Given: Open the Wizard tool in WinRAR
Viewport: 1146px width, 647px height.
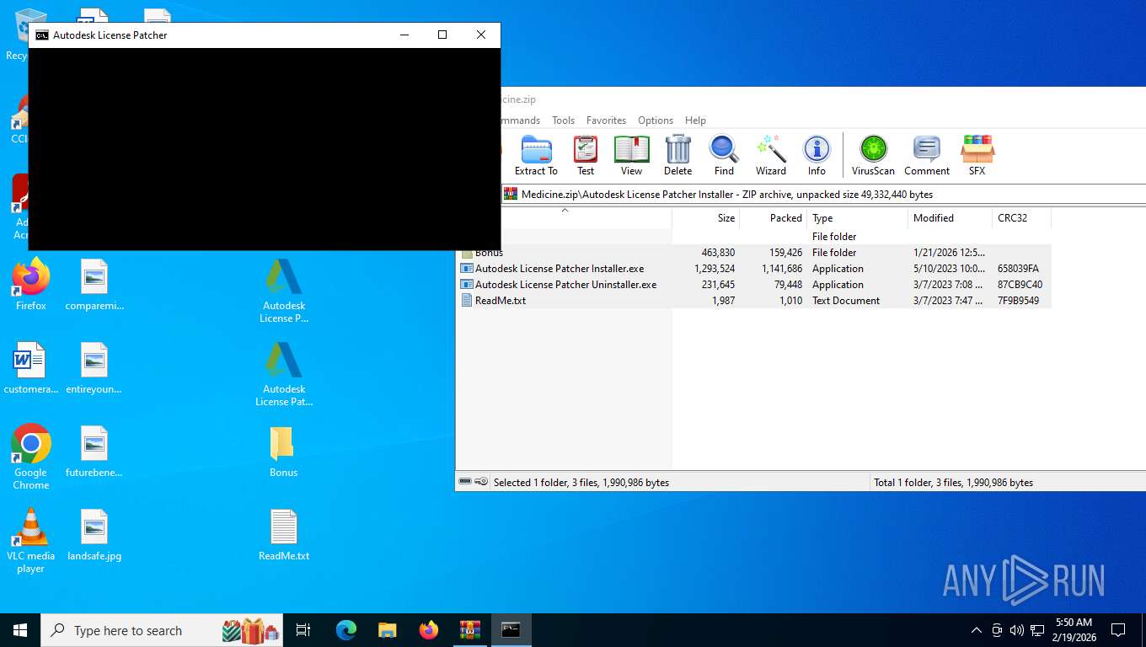Looking at the screenshot, I should 770,155.
